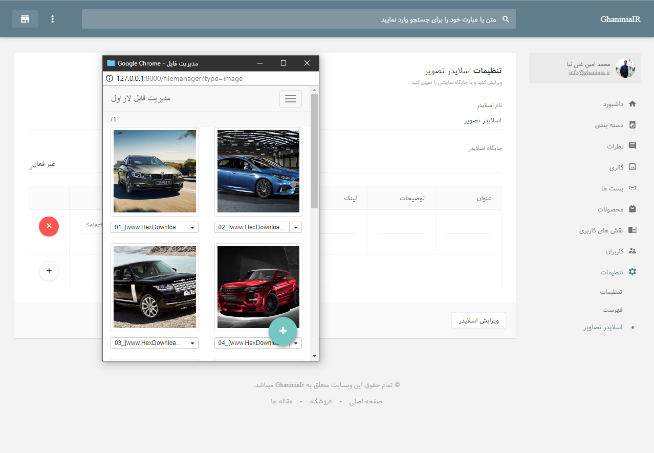Click the GhaniniaIR brand link
The height and width of the screenshot is (453, 654).
620,19
